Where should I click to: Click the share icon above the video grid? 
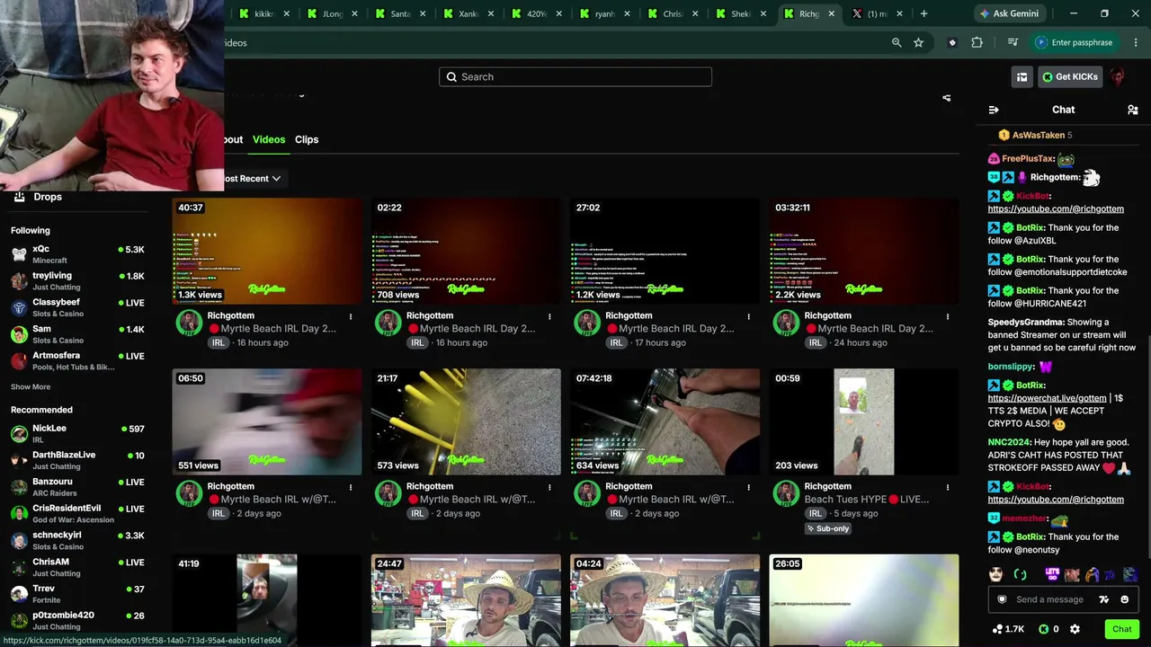tap(946, 98)
